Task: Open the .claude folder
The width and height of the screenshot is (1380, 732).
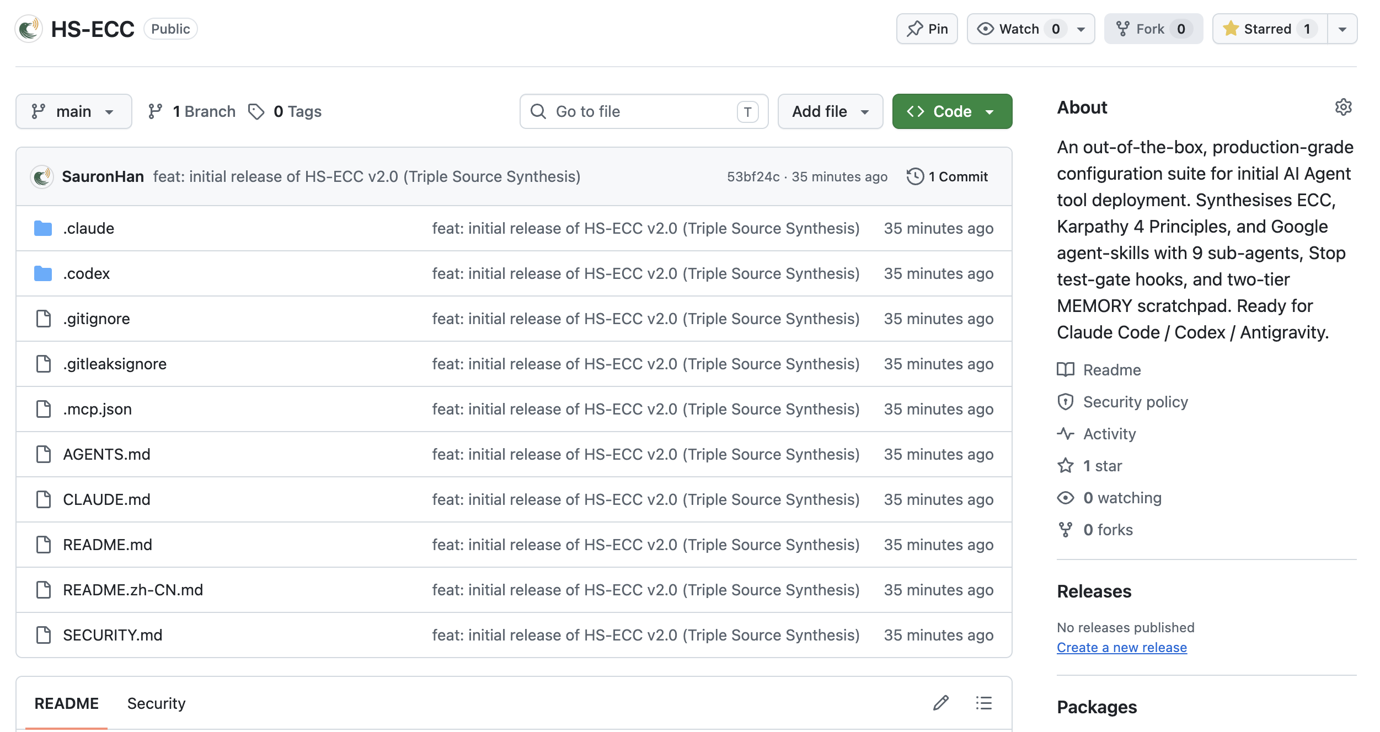Action: (88, 228)
